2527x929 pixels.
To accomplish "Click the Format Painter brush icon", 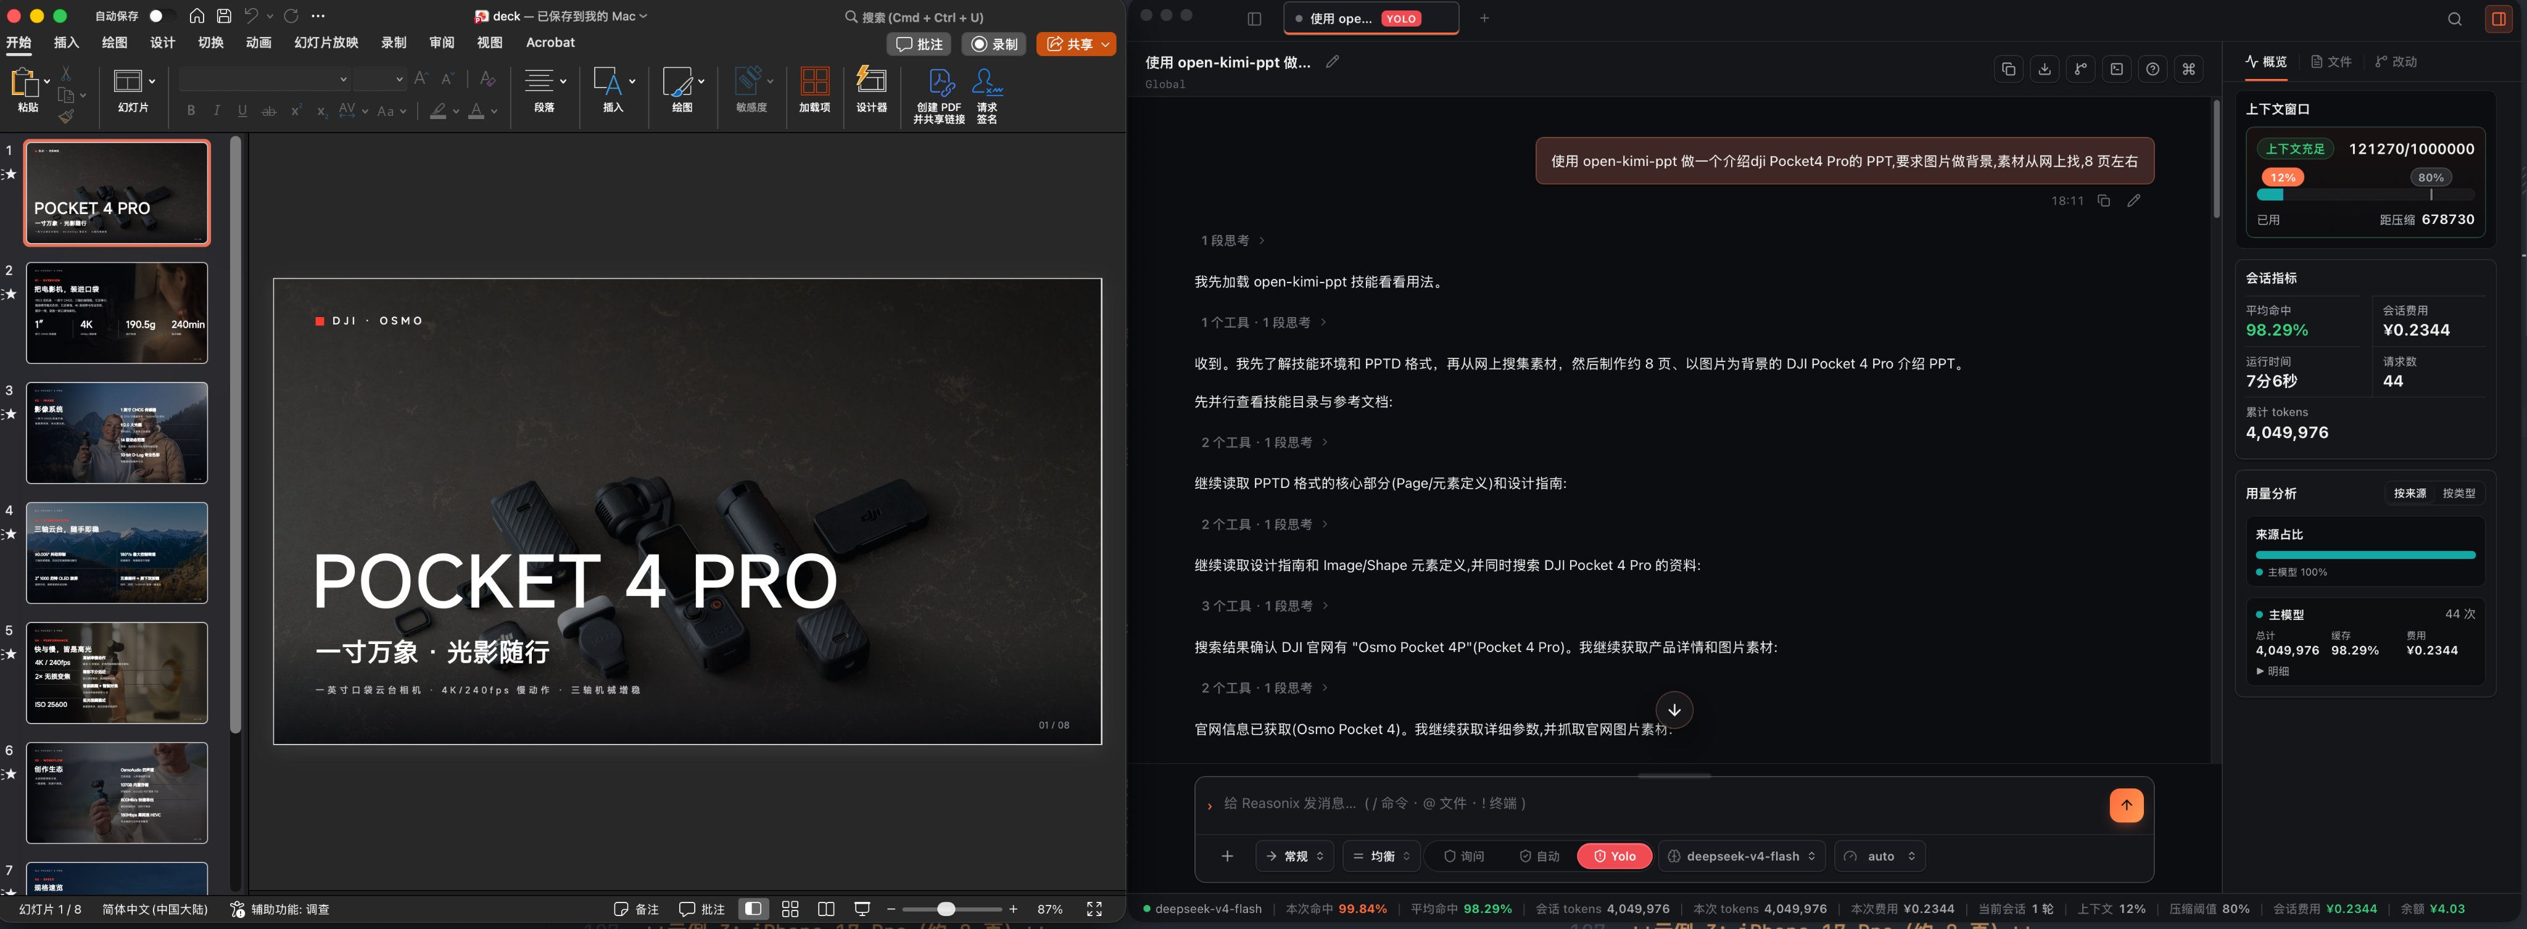I will click(x=66, y=117).
